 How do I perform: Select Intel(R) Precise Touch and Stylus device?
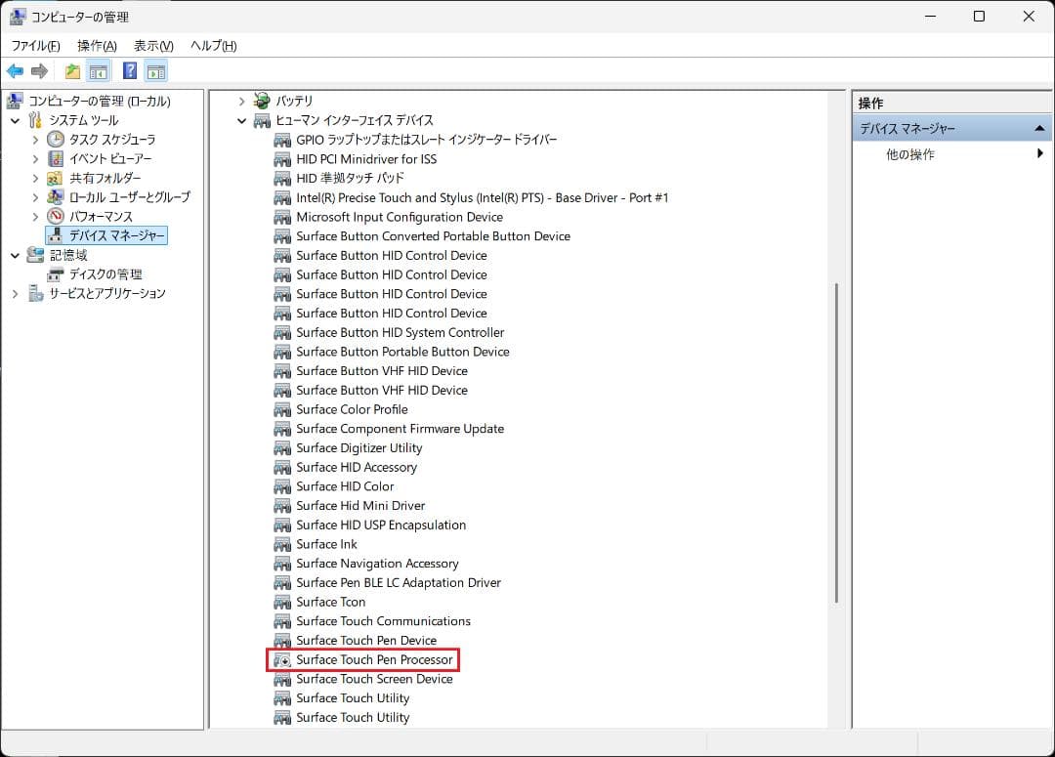(482, 198)
